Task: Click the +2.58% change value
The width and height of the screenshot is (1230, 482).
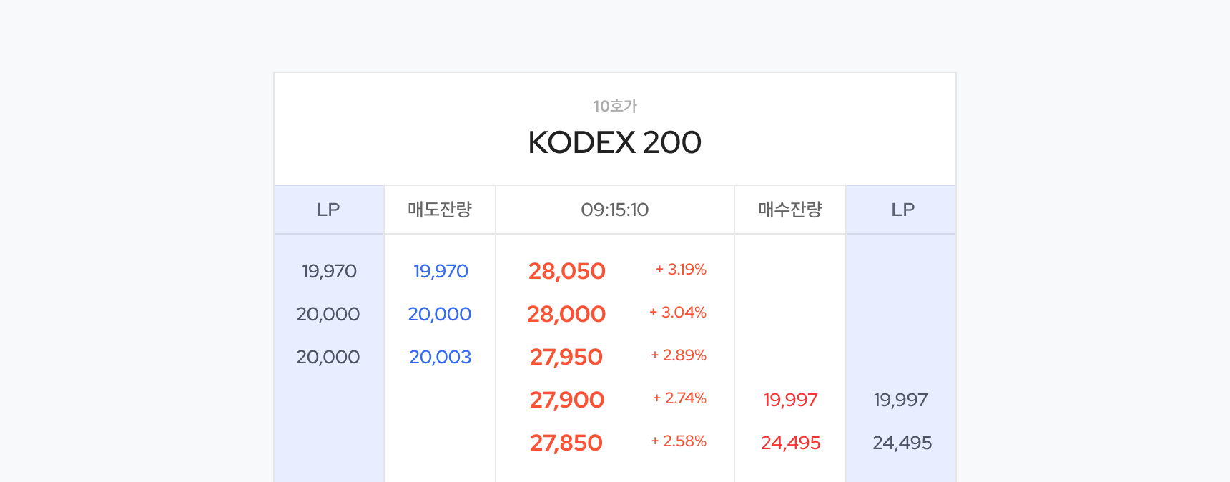Action: click(679, 441)
